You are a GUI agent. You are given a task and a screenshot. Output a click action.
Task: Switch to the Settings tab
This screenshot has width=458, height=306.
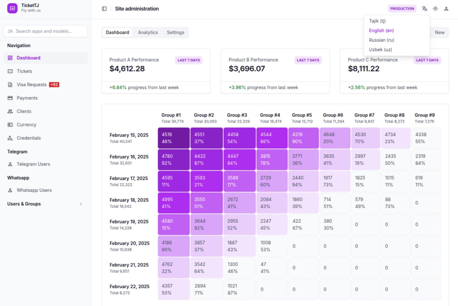175,32
